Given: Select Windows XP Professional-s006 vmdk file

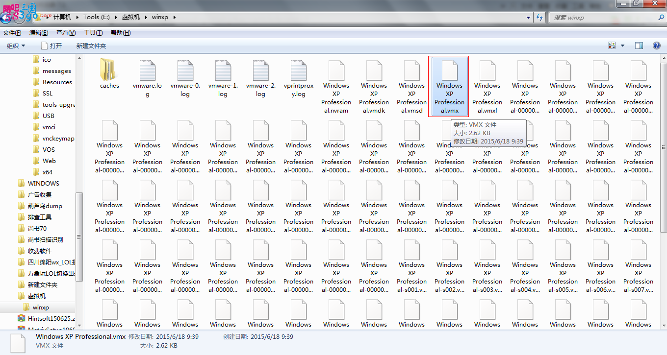Looking at the screenshot, I should point(600,266).
